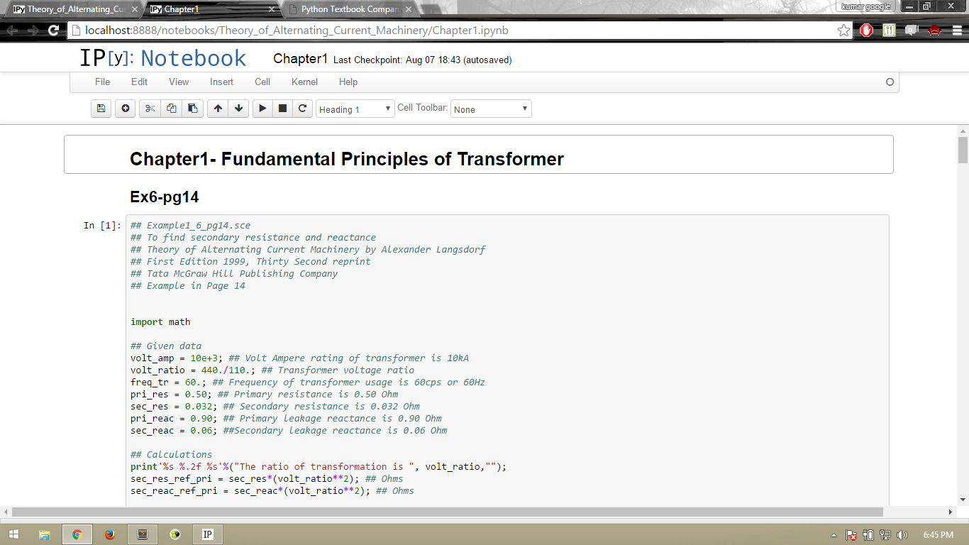Move selected cell down arrow
Viewport: 969px width, 545px height.
click(238, 109)
